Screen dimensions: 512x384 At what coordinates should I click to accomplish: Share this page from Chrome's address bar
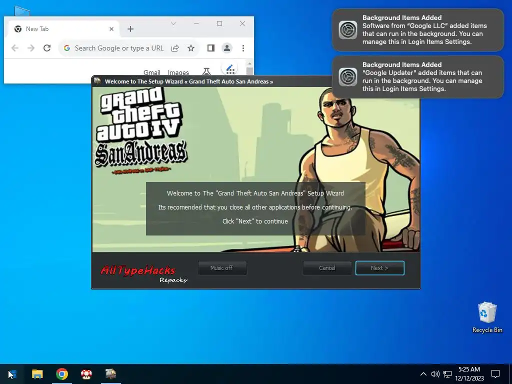175,48
